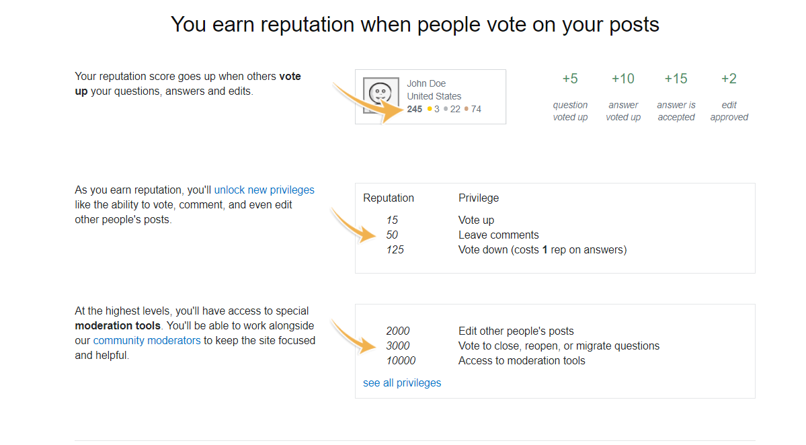
Task: Open the unlock new privileges link
Action: click(x=264, y=190)
